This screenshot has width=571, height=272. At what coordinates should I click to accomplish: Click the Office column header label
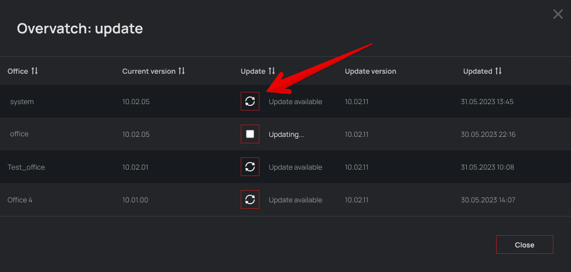pyautogui.click(x=18, y=71)
